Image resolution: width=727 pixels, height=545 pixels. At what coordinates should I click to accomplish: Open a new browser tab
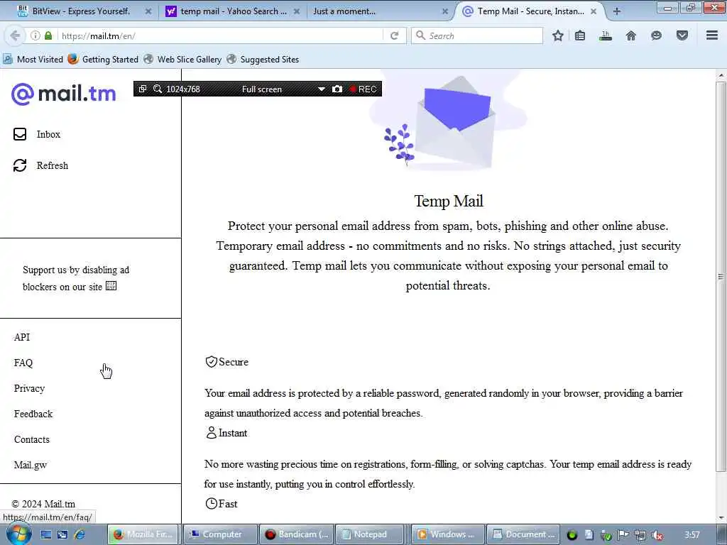pos(617,11)
